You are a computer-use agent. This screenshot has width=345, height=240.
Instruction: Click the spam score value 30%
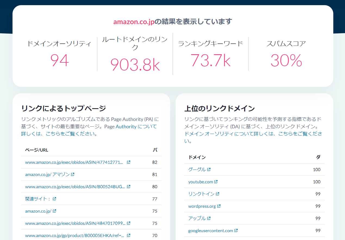point(286,60)
